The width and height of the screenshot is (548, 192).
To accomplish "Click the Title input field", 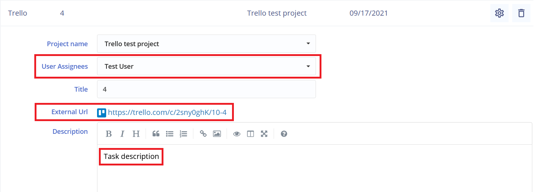I will tap(207, 89).
